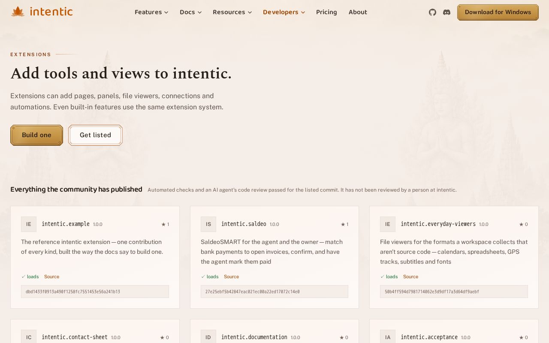The image size is (549, 343).
Task: Star count on intentic.contact-sheet card
Action: coord(164,337)
